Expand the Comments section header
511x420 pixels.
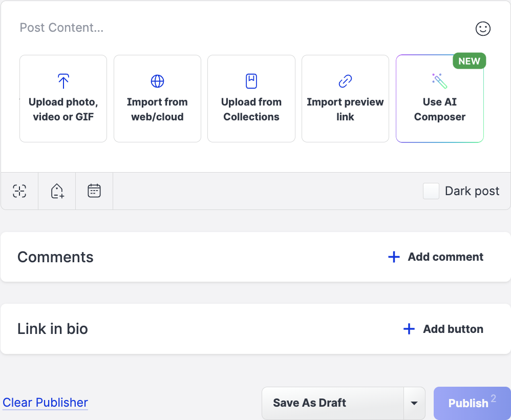(55, 257)
